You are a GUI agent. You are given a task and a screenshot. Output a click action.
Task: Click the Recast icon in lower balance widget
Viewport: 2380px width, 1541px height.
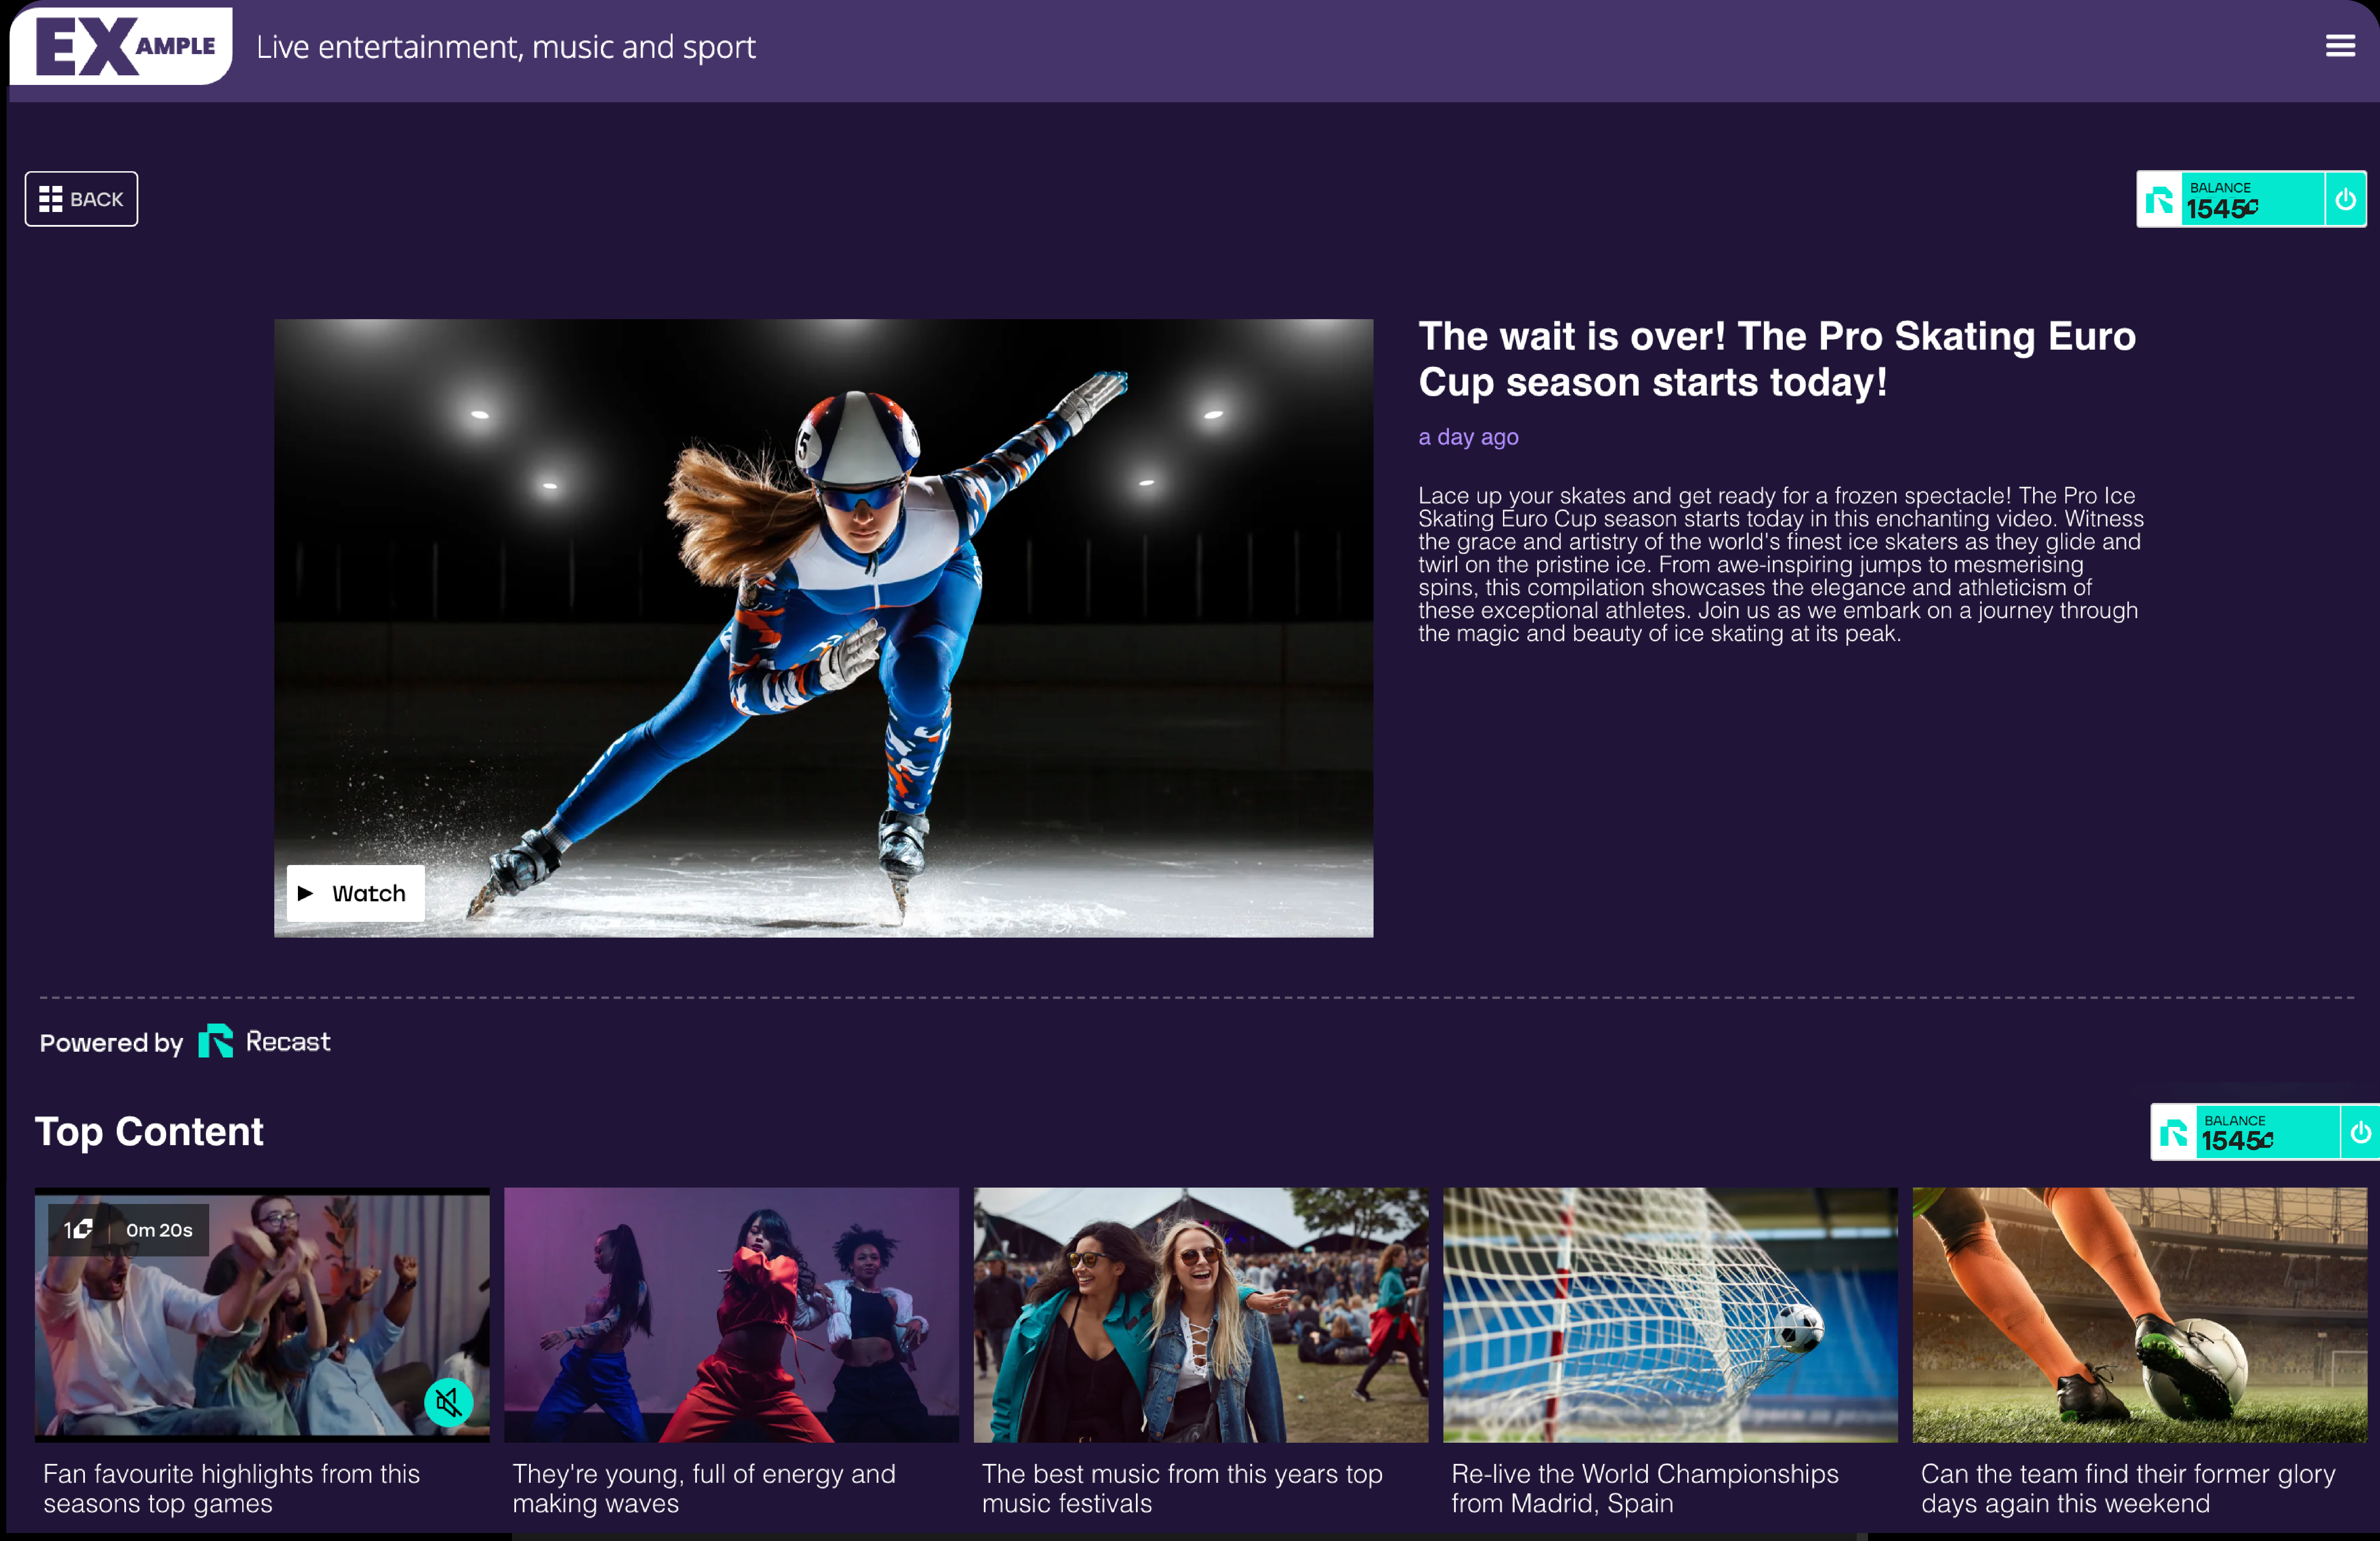[x=2173, y=1133]
